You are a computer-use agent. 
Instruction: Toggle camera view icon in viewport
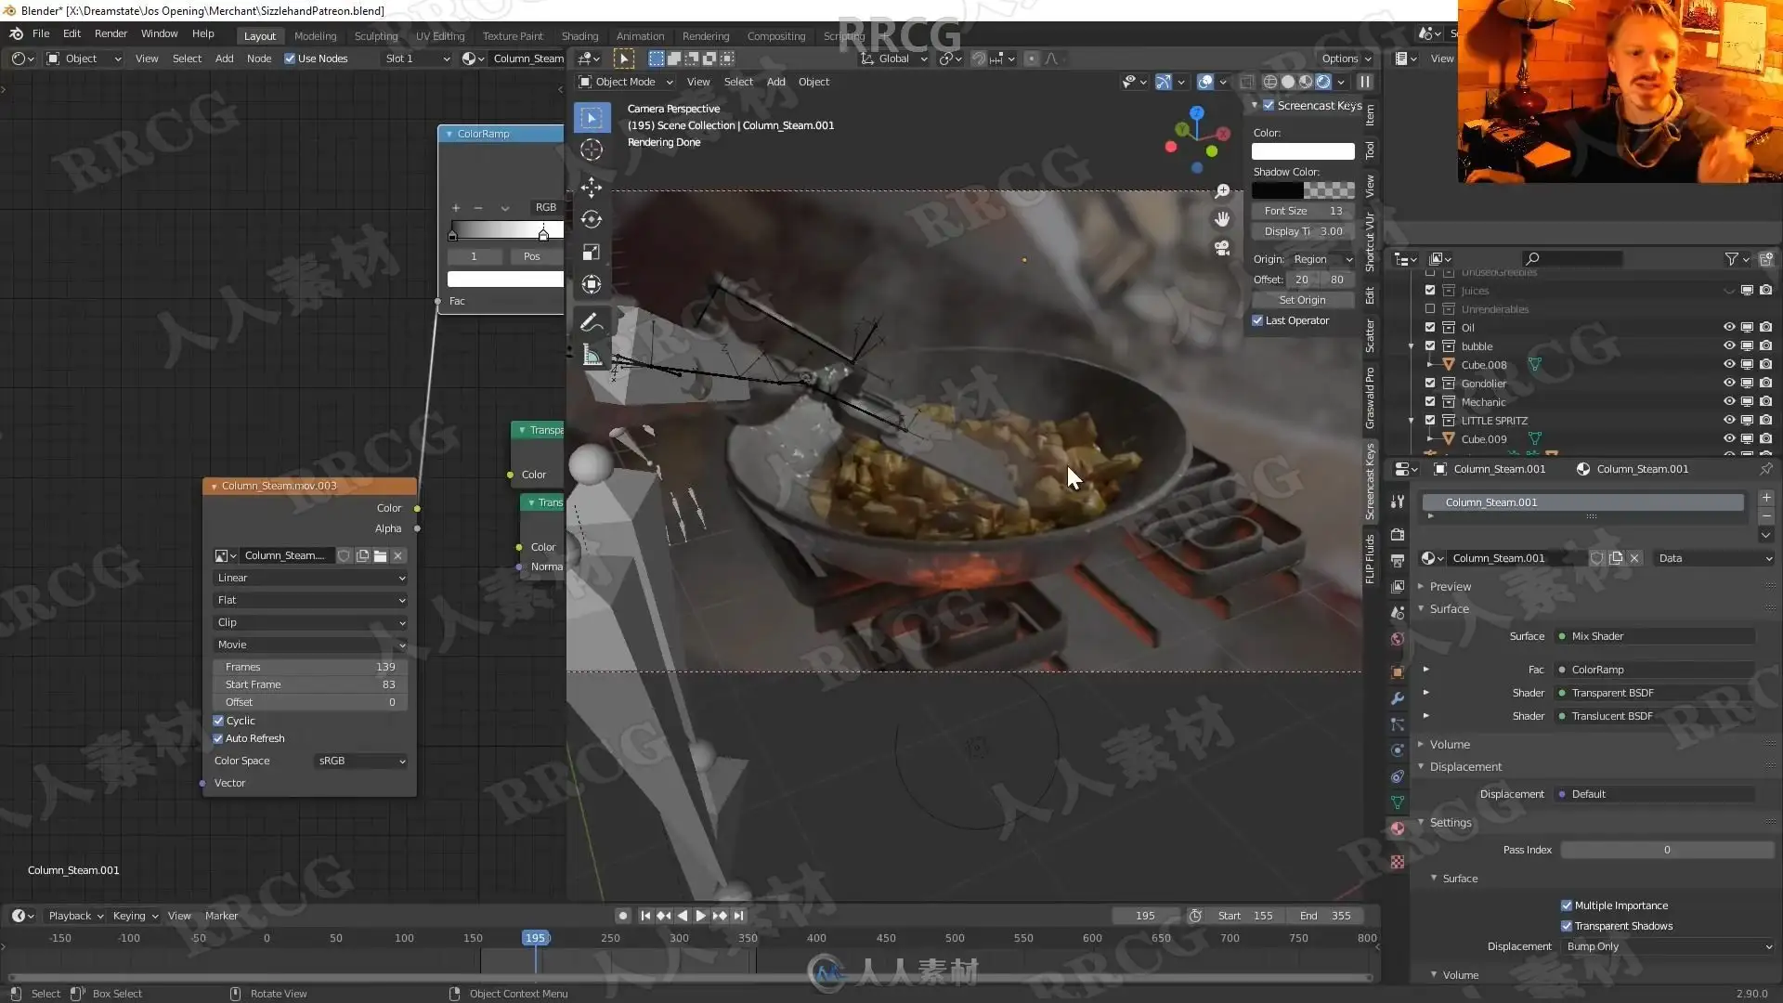1222,248
